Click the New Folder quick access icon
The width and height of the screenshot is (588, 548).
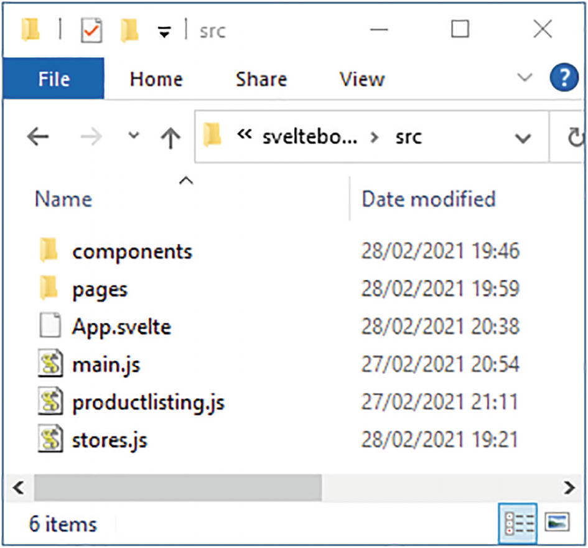click(129, 30)
